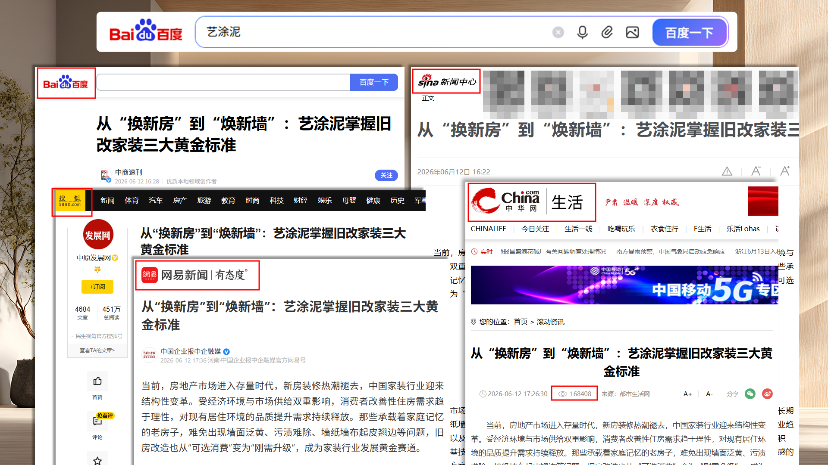Open 吃喝玩乐 in the China.com menu
This screenshot has height=465, width=828.
click(621, 229)
